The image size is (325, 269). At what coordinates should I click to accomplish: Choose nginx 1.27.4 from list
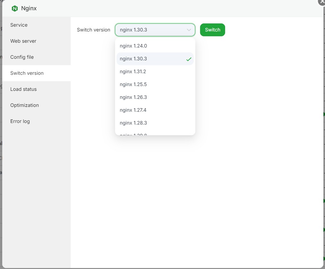[155, 110]
